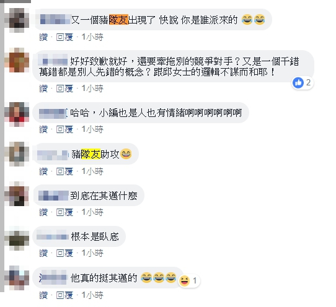Reply to '他真的挺其邁的' comment via 回覆
Image resolution: width=336 pixels, height=307 pixels.
(64, 295)
